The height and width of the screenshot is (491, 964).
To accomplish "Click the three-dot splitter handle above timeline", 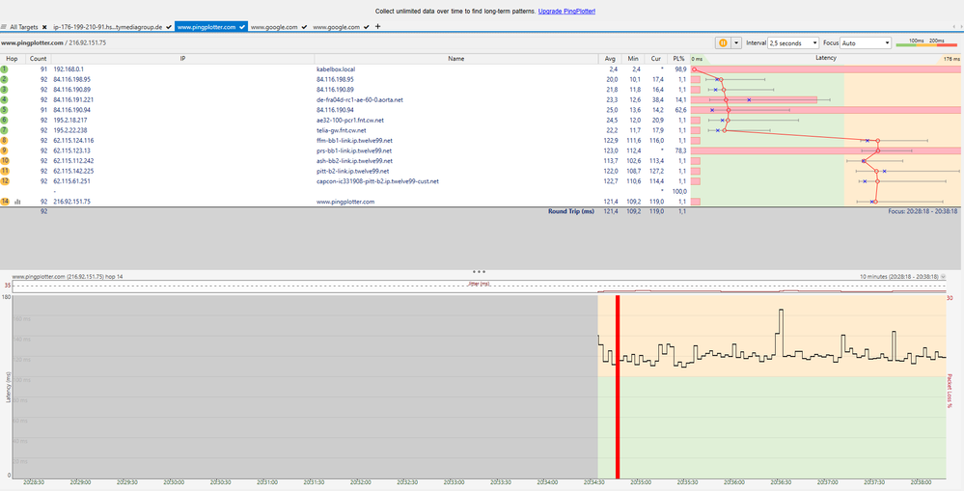I will 480,271.
